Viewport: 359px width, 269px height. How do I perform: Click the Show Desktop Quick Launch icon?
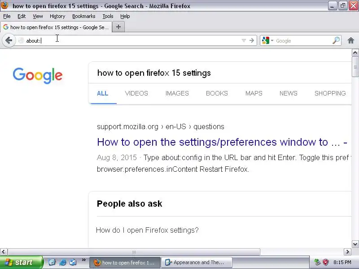click(x=73, y=262)
